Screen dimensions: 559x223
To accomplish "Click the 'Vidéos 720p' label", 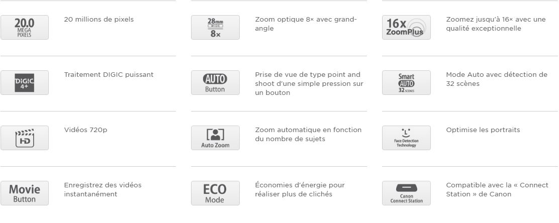I will tap(85, 130).
